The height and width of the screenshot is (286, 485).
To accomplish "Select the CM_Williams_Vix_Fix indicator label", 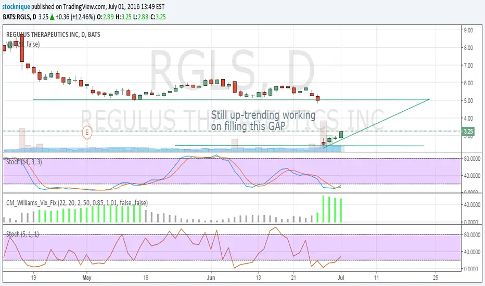I will click(76, 203).
